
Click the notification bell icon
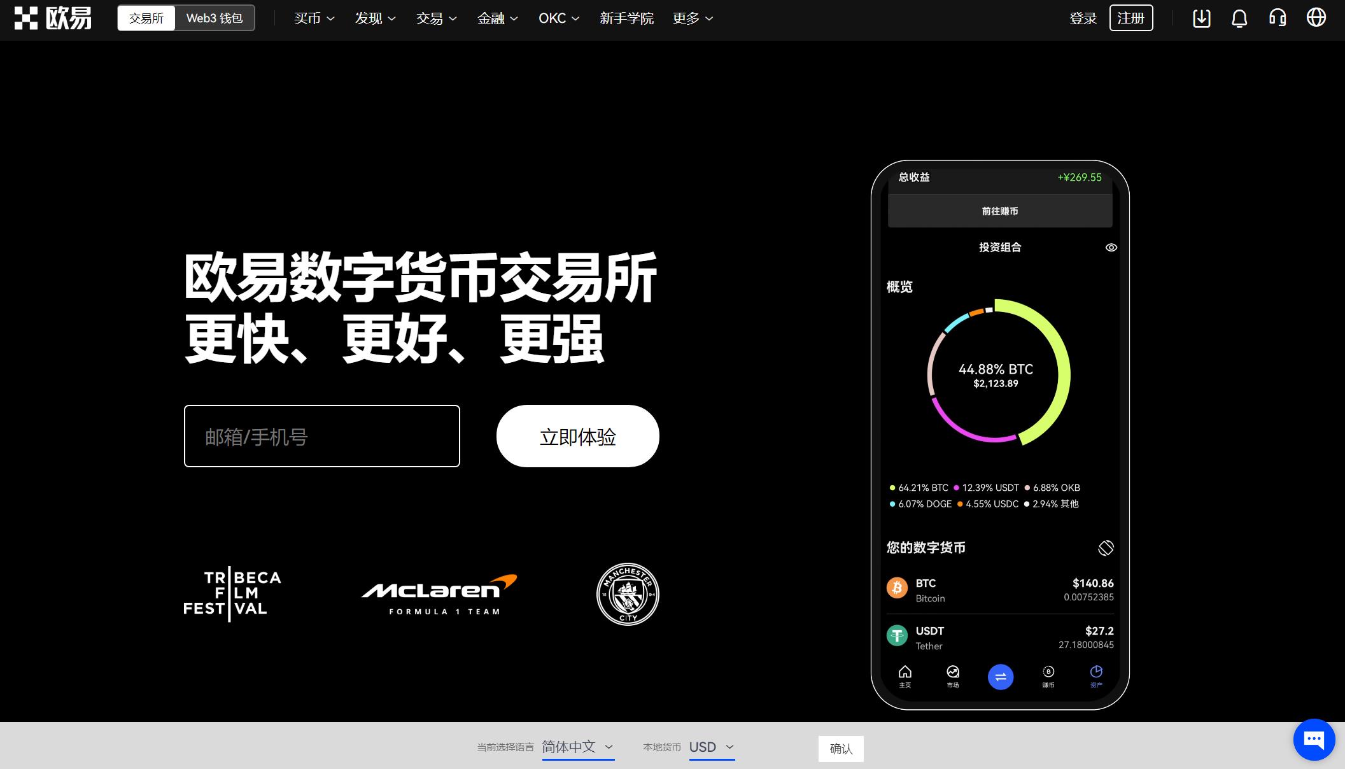[x=1239, y=18]
